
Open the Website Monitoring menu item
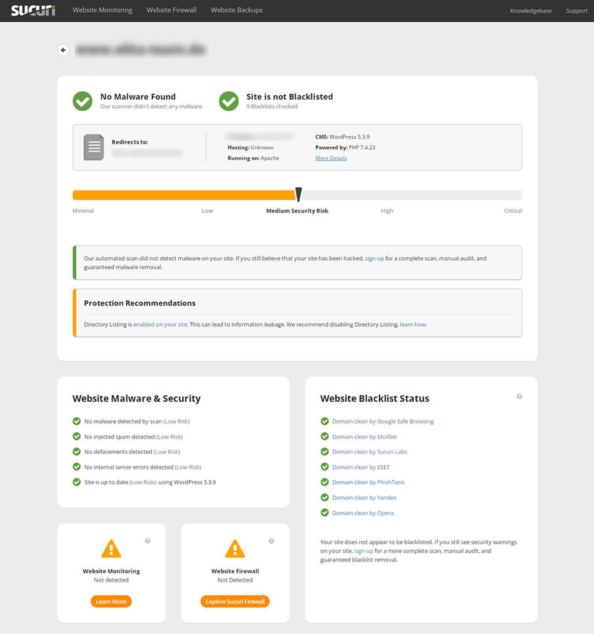(x=102, y=11)
